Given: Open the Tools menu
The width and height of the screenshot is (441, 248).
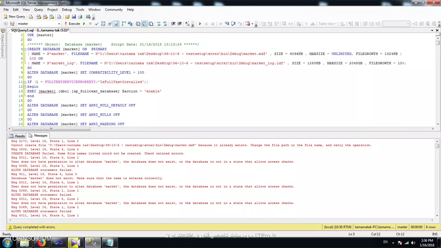Looking at the screenshot, I should 80,9.
